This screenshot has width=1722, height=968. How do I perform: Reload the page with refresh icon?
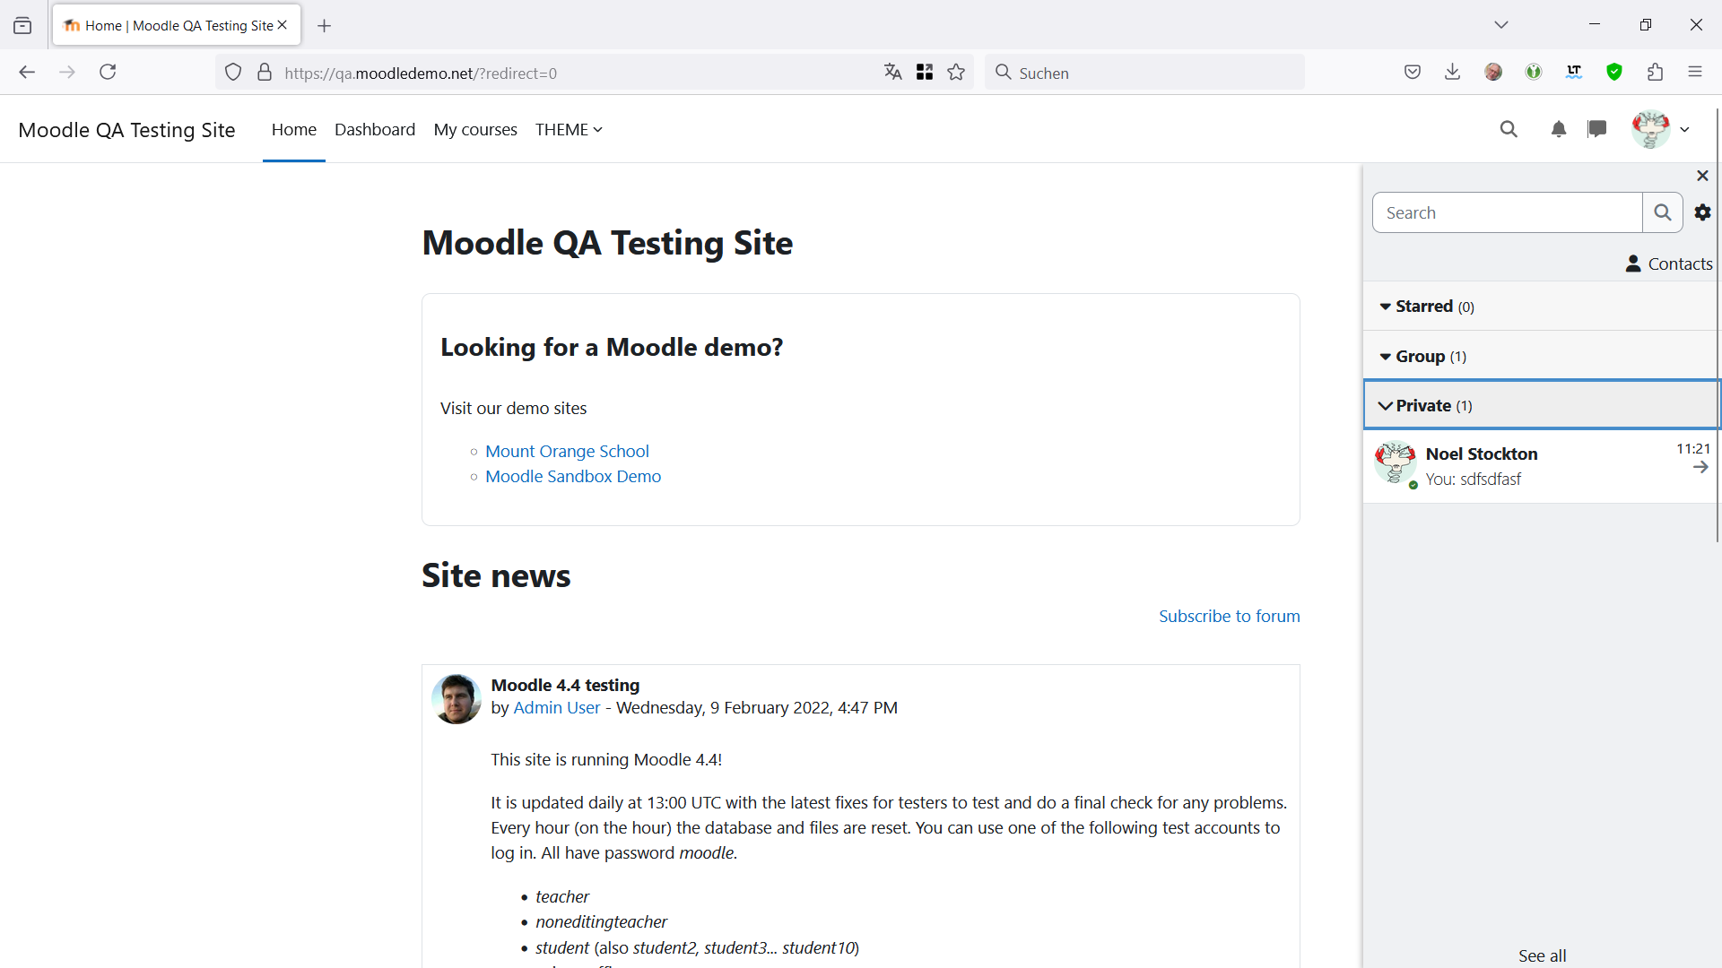pos(108,73)
